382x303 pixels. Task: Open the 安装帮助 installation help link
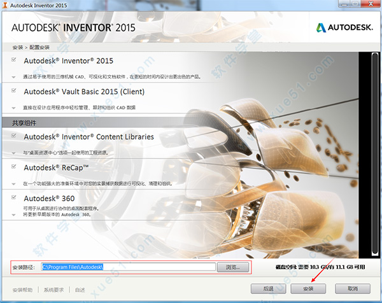pyautogui.click(x=22, y=290)
